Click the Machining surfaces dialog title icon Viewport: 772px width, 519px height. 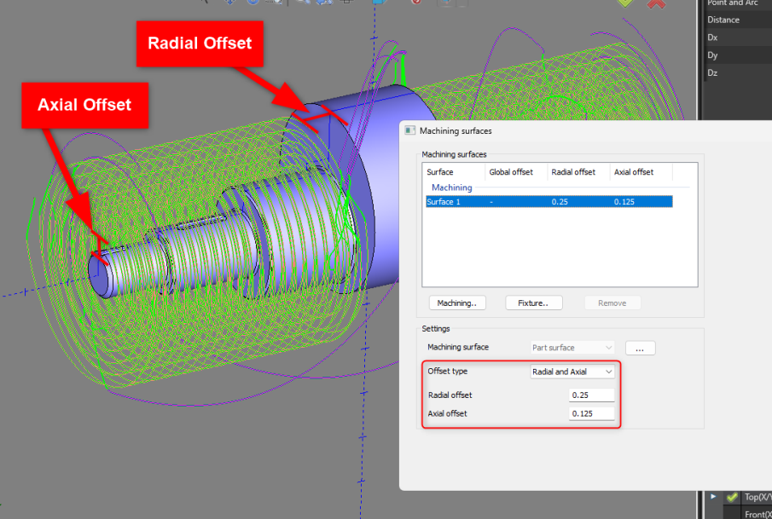(x=409, y=130)
